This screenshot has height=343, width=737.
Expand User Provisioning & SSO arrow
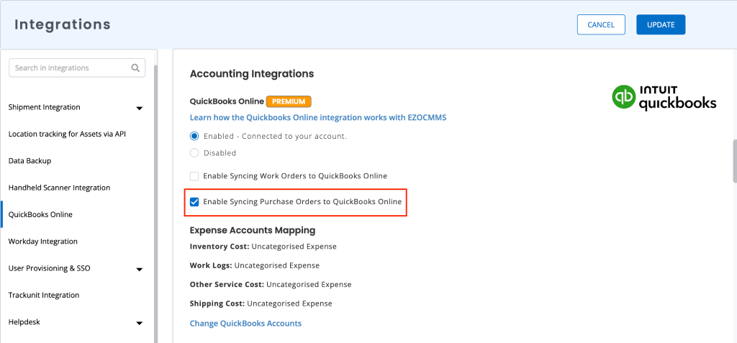click(139, 269)
